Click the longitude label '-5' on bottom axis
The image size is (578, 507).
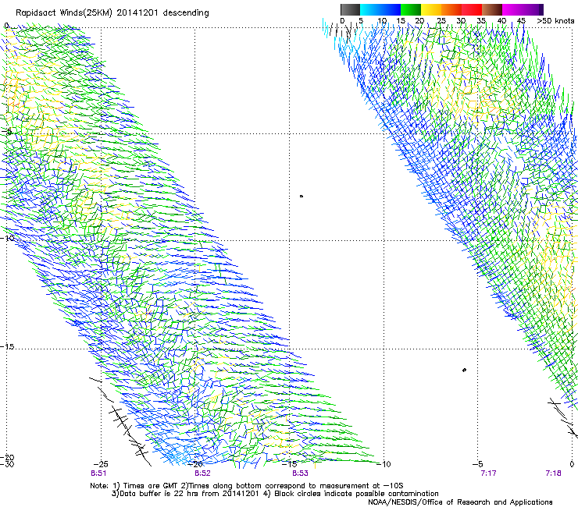point(478,464)
